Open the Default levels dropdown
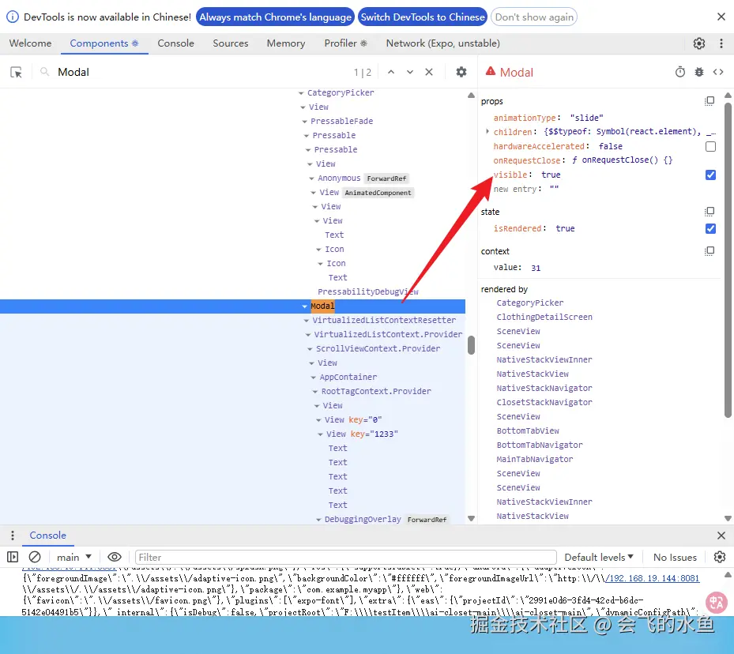The height and width of the screenshot is (654, 734). coord(599,557)
